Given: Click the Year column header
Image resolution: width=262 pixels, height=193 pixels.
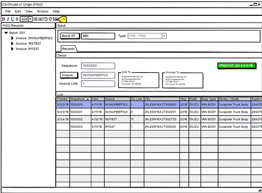Looking at the screenshot, I should point(184,99).
